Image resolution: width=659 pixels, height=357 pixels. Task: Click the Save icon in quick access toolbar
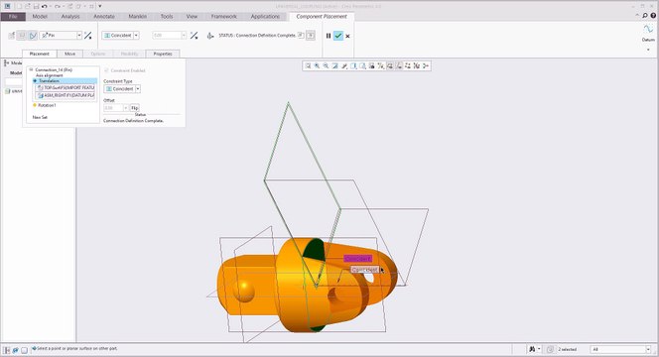click(36, 6)
